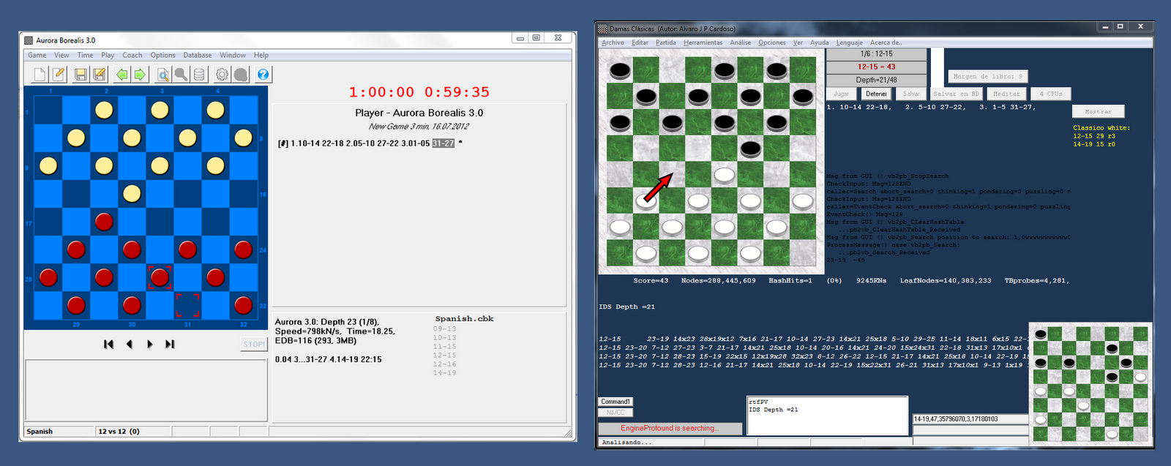
Task: Click the database cylinder icon in Aurora toolbar
Action: (199, 74)
